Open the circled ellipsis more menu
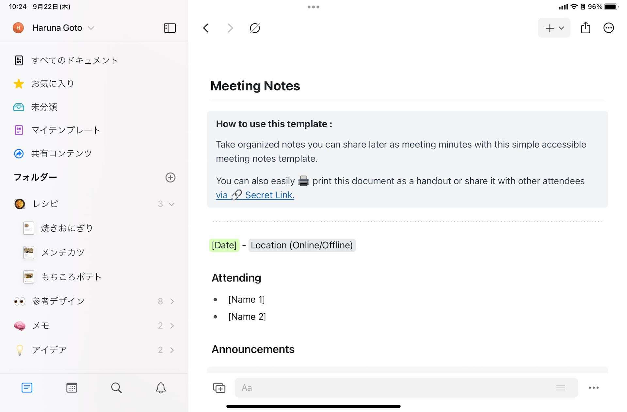Image resolution: width=627 pixels, height=412 pixels. tap(608, 28)
